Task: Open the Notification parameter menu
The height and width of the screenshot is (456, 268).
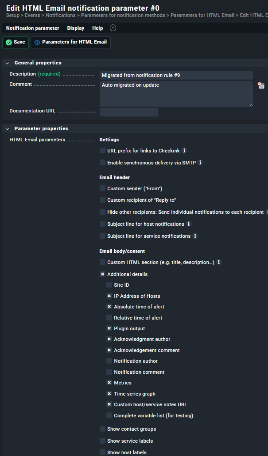Action: (32, 28)
